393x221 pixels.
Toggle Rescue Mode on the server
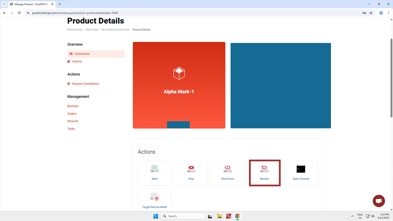pyautogui.click(x=154, y=197)
